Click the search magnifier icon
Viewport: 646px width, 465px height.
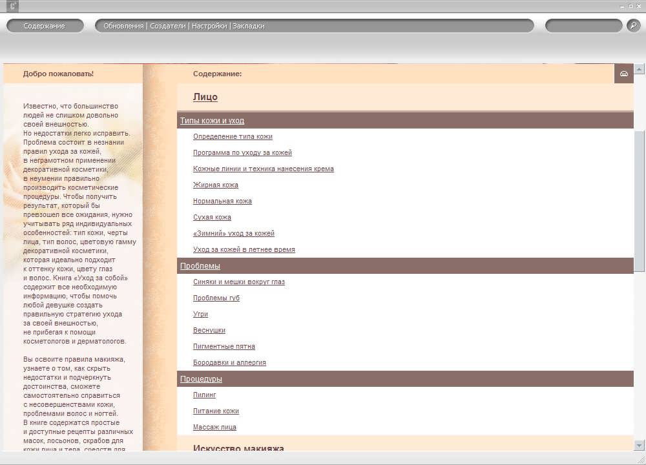tap(633, 26)
